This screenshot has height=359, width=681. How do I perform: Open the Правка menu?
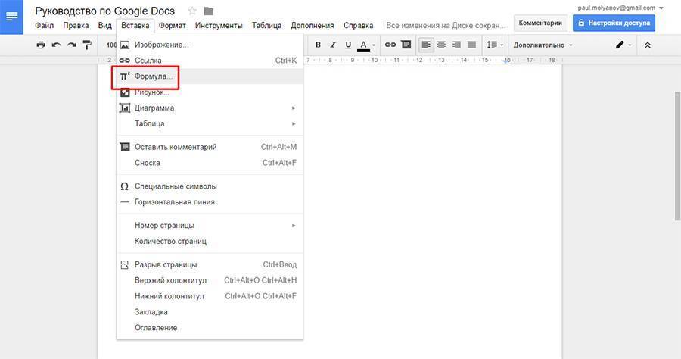[76, 25]
